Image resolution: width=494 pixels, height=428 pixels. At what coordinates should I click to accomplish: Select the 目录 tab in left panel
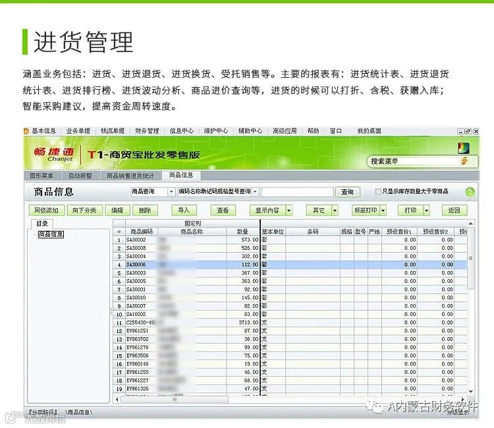coord(42,224)
